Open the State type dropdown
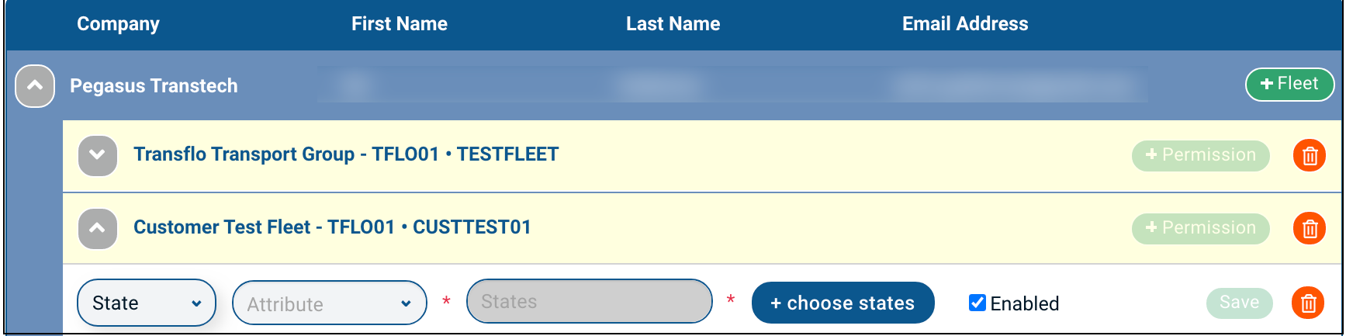 (147, 303)
